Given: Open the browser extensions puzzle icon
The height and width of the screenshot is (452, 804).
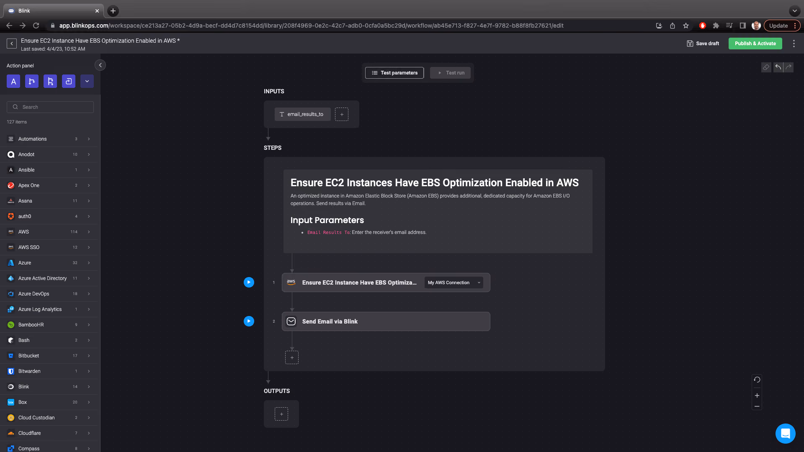Looking at the screenshot, I should tap(716, 26).
